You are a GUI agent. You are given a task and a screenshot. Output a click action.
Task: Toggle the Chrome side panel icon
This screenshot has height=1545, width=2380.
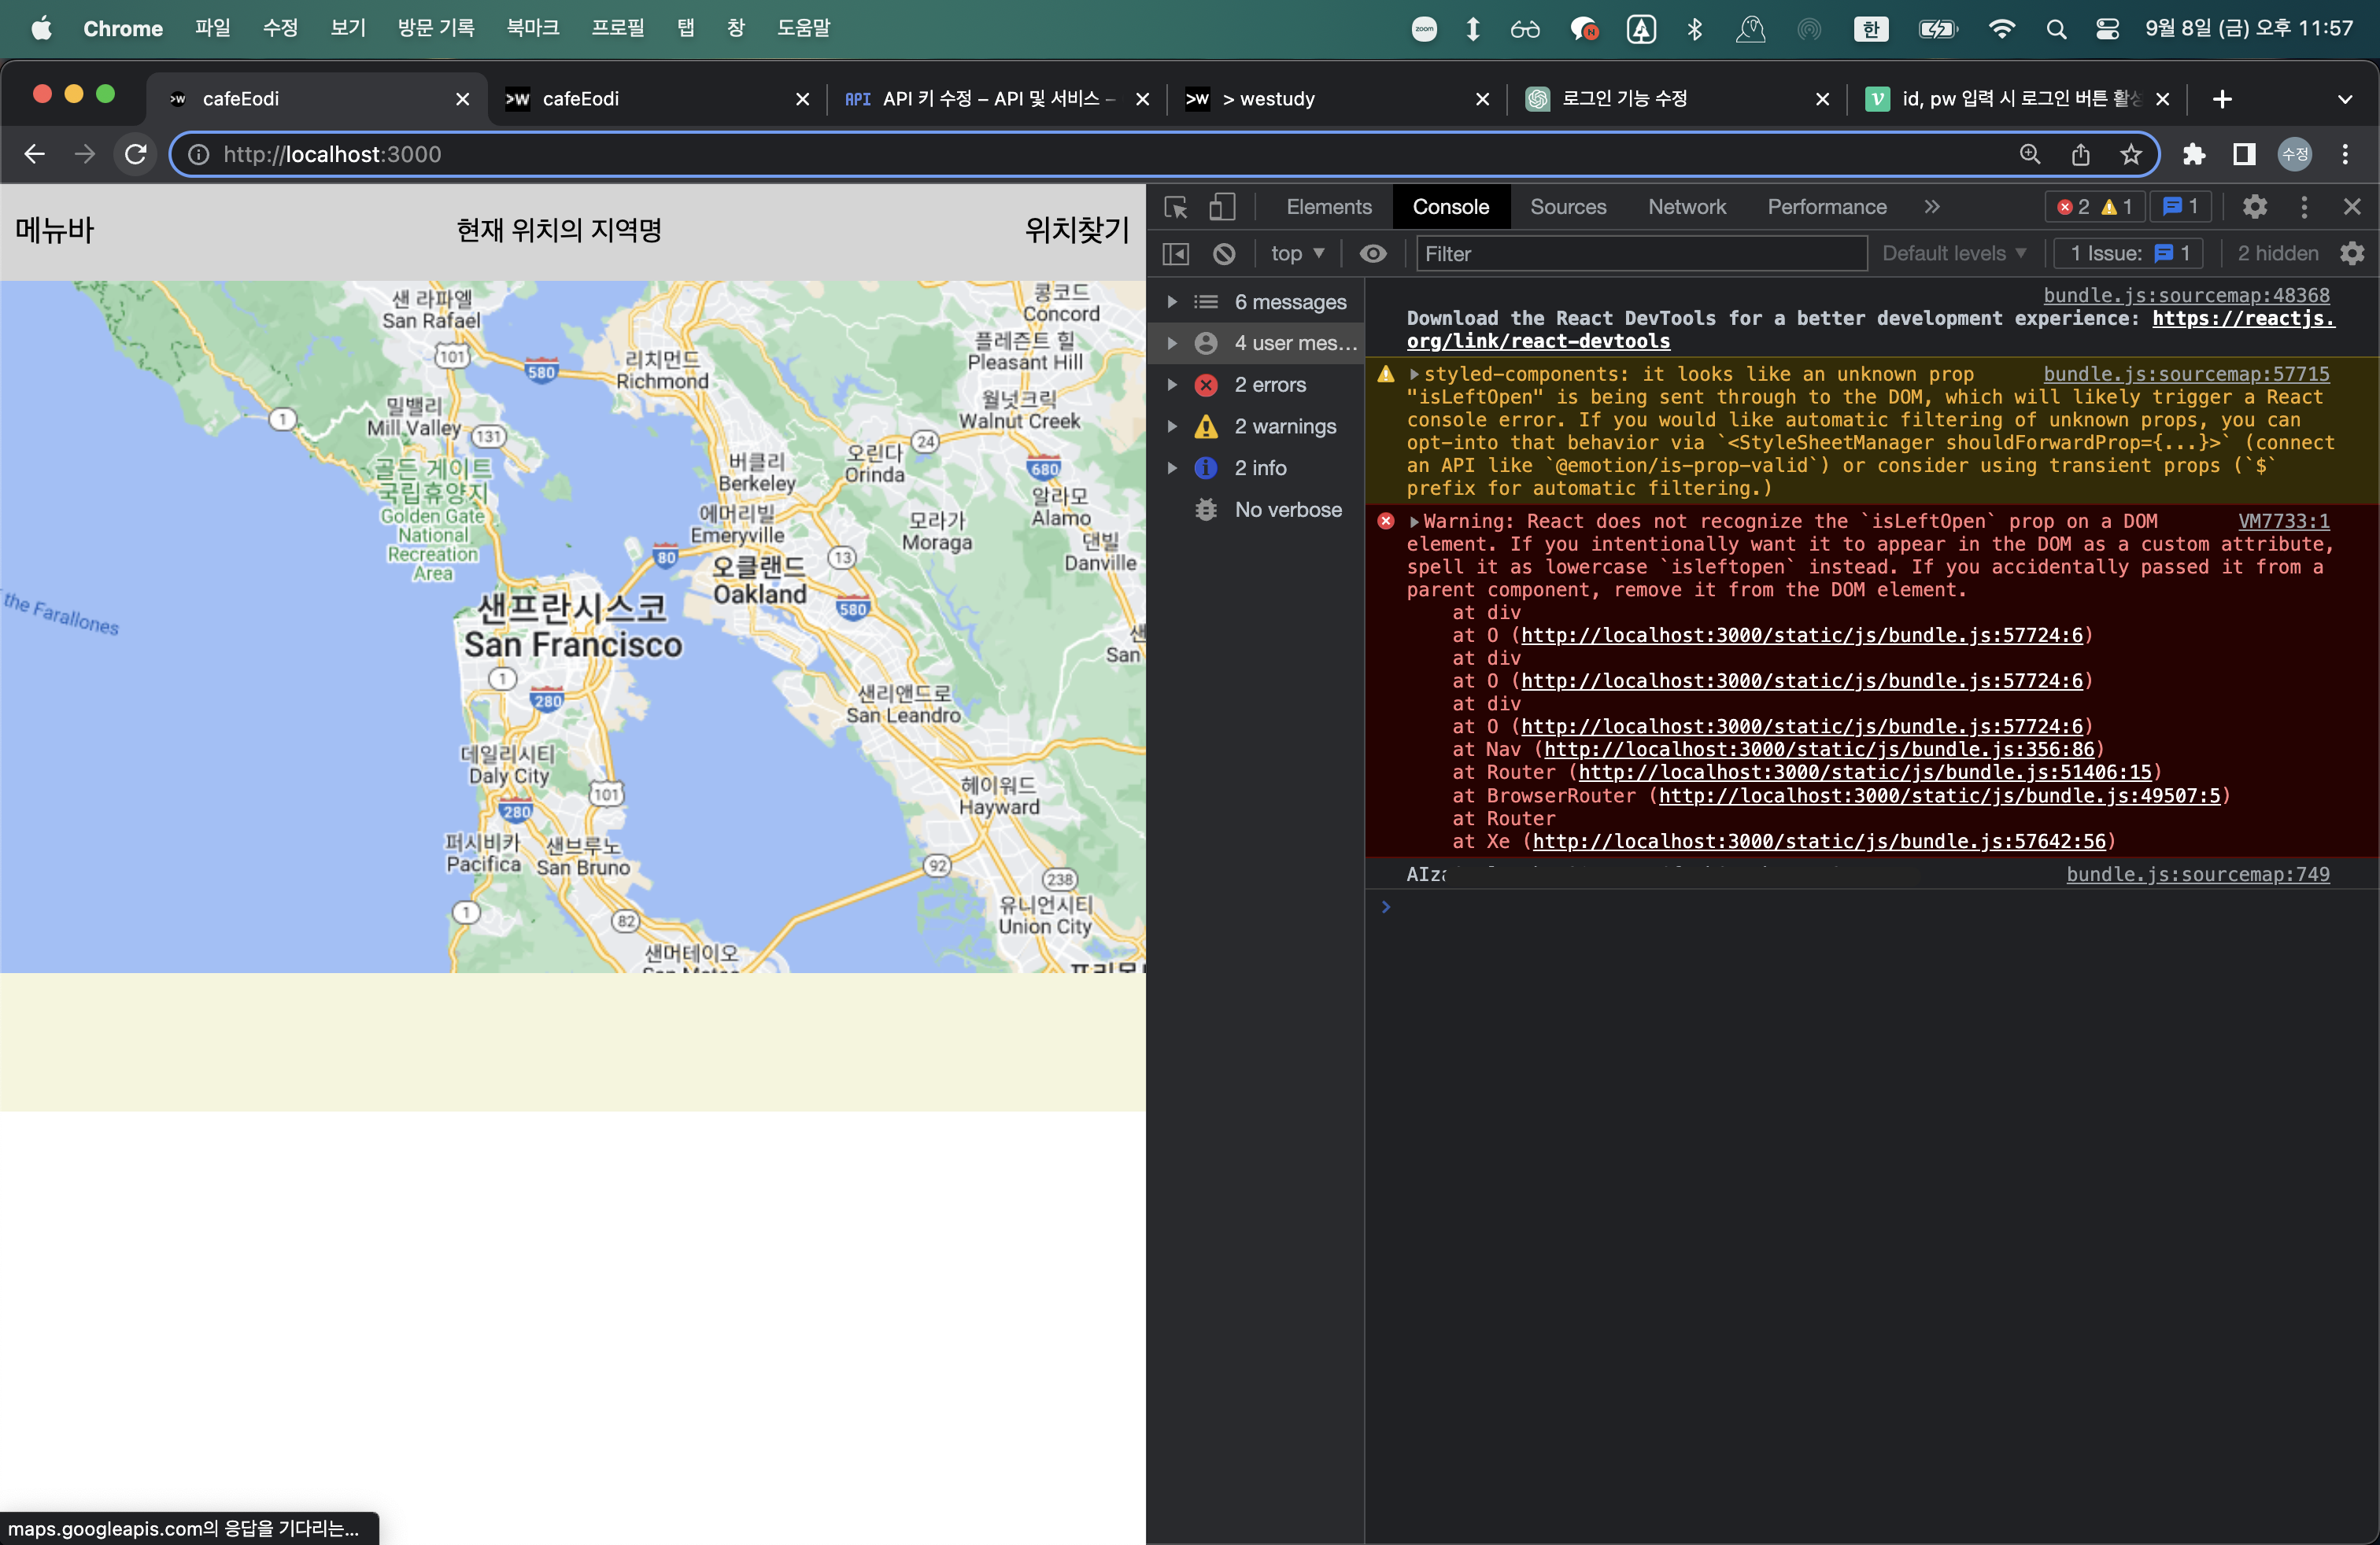2244,154
